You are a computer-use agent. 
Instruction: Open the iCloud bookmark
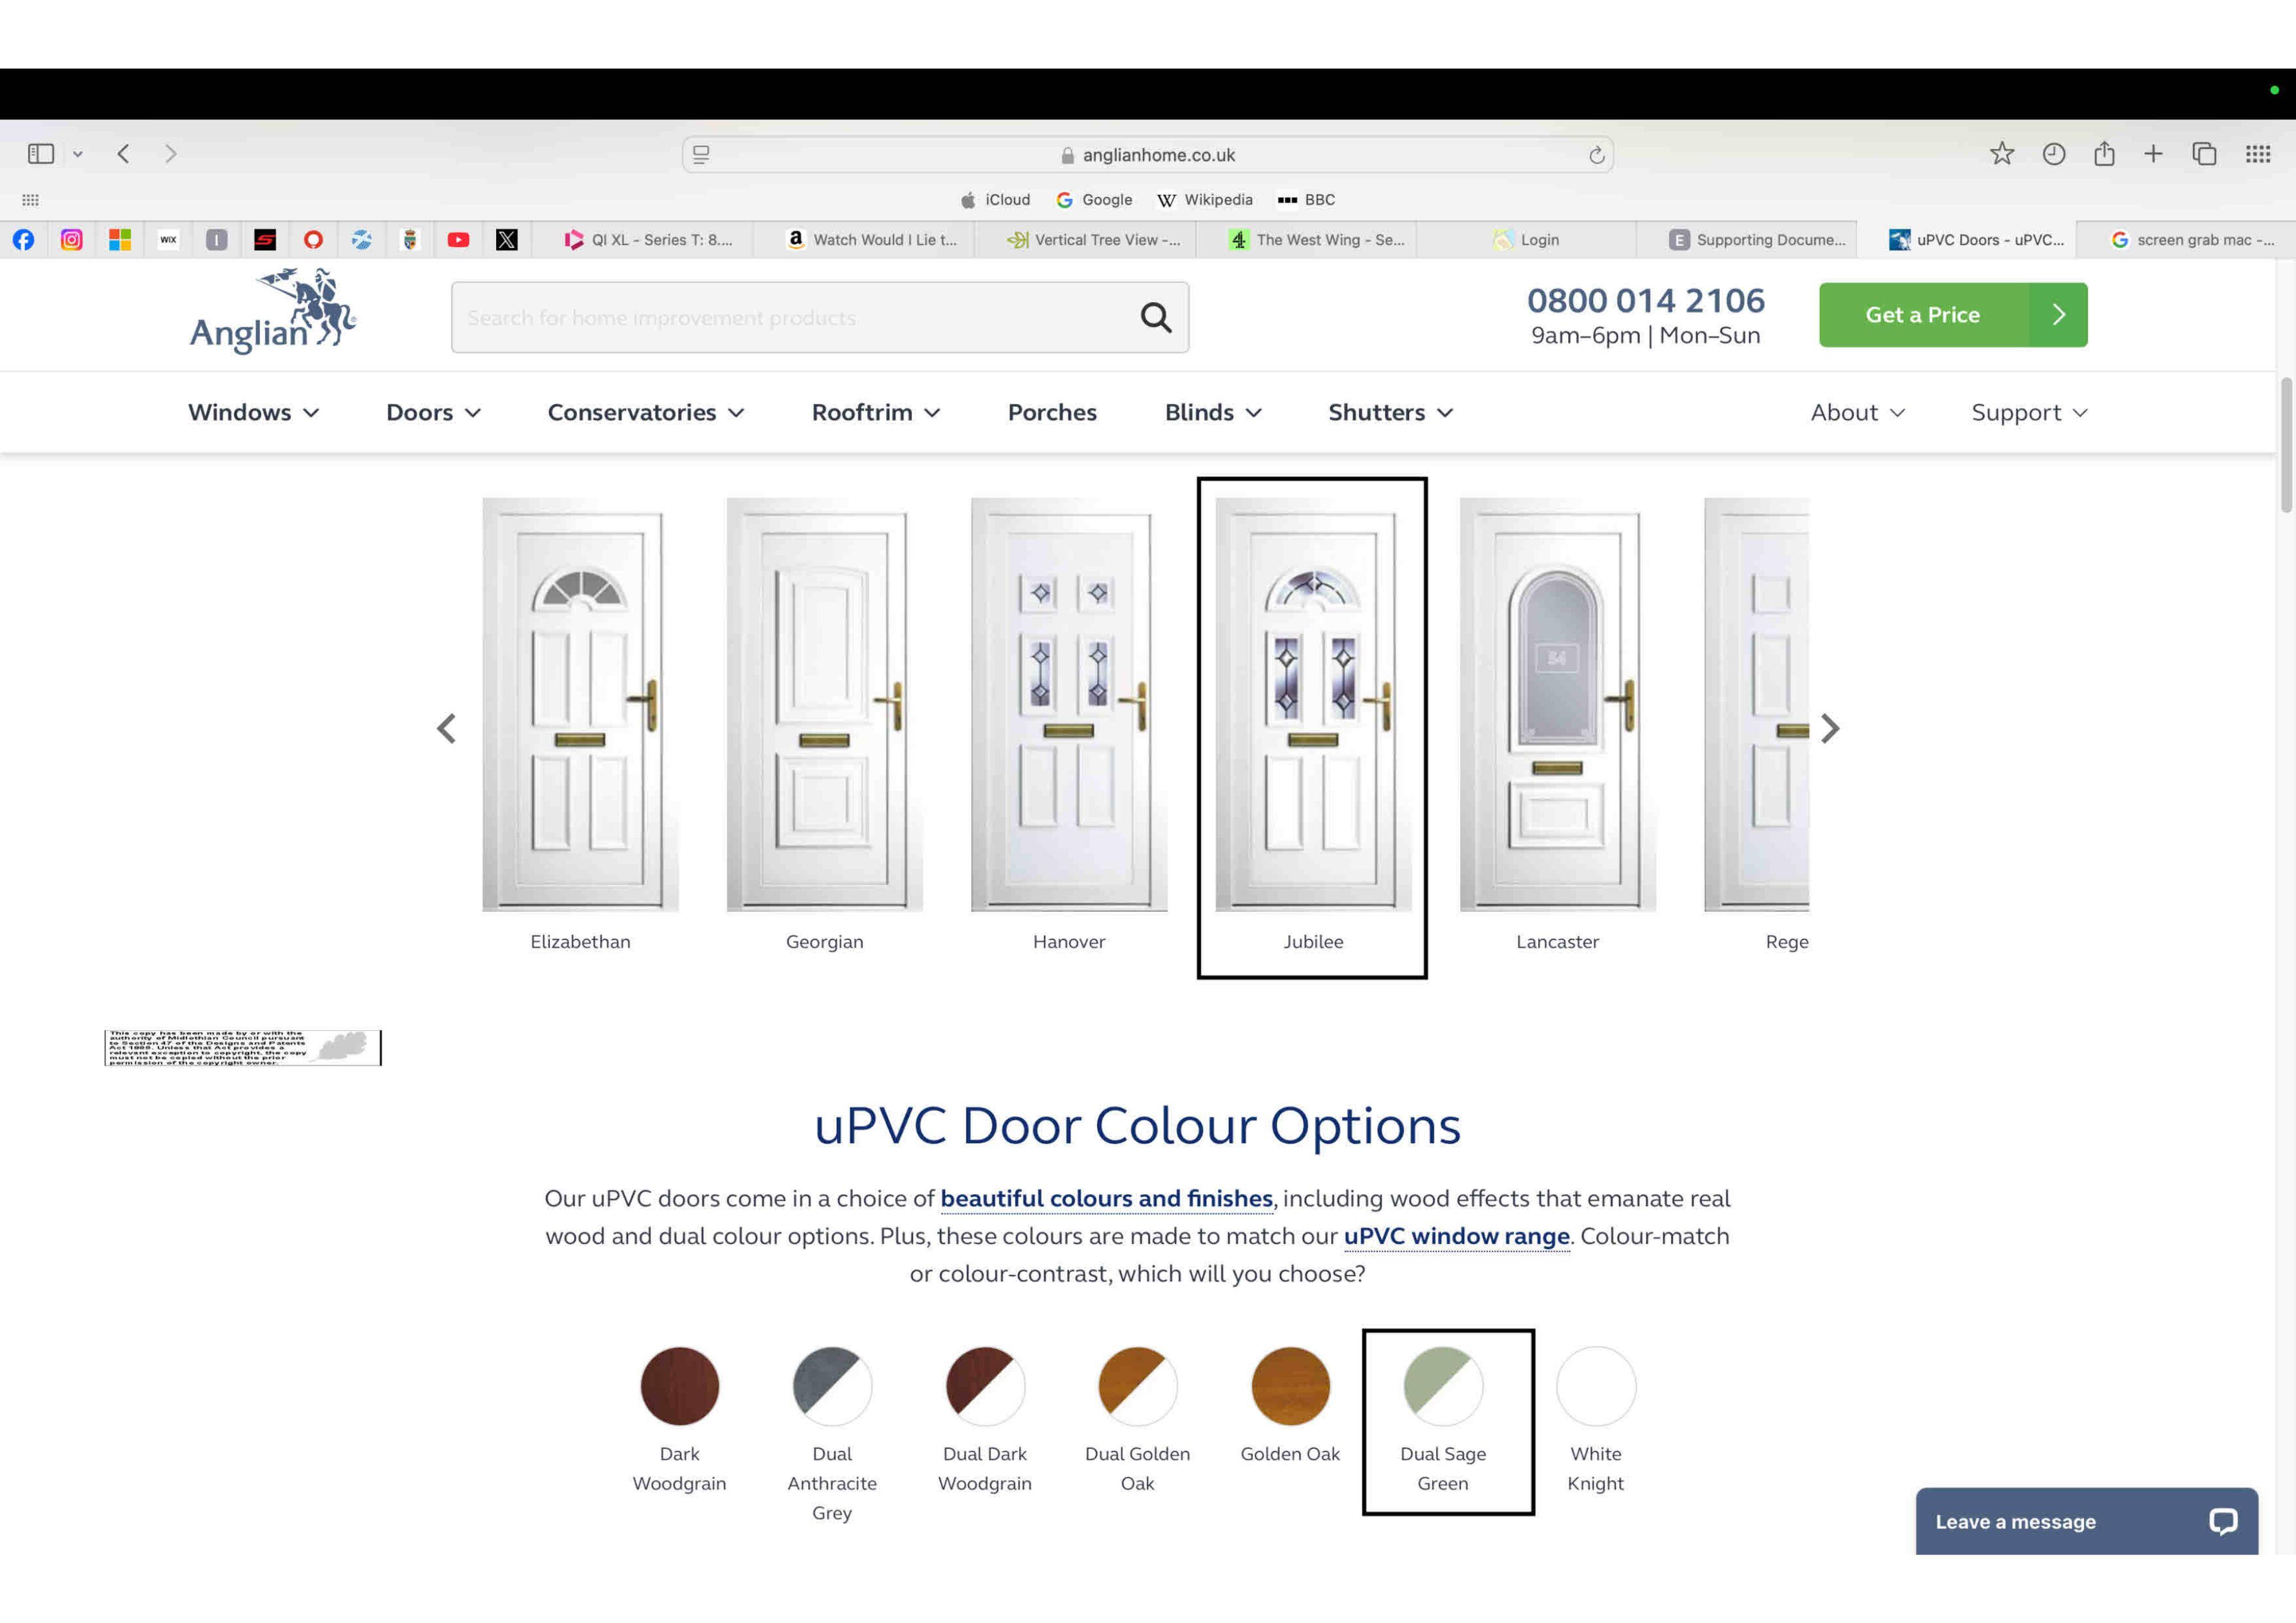(995, 200)
